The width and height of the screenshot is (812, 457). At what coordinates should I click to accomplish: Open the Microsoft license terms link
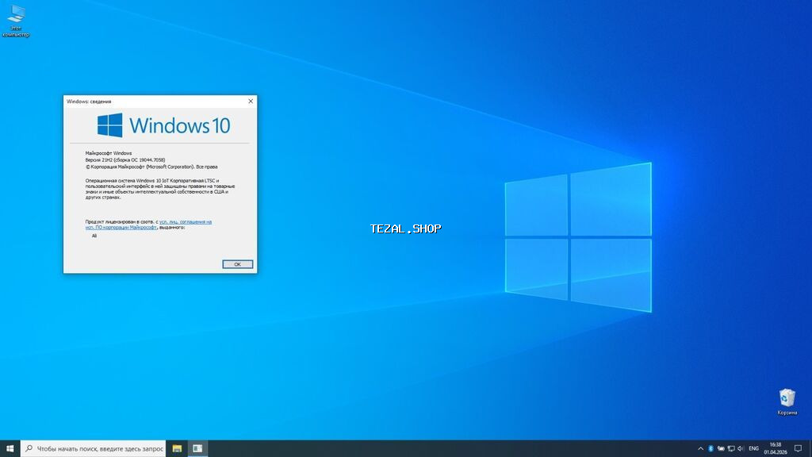tap(185, 222)
